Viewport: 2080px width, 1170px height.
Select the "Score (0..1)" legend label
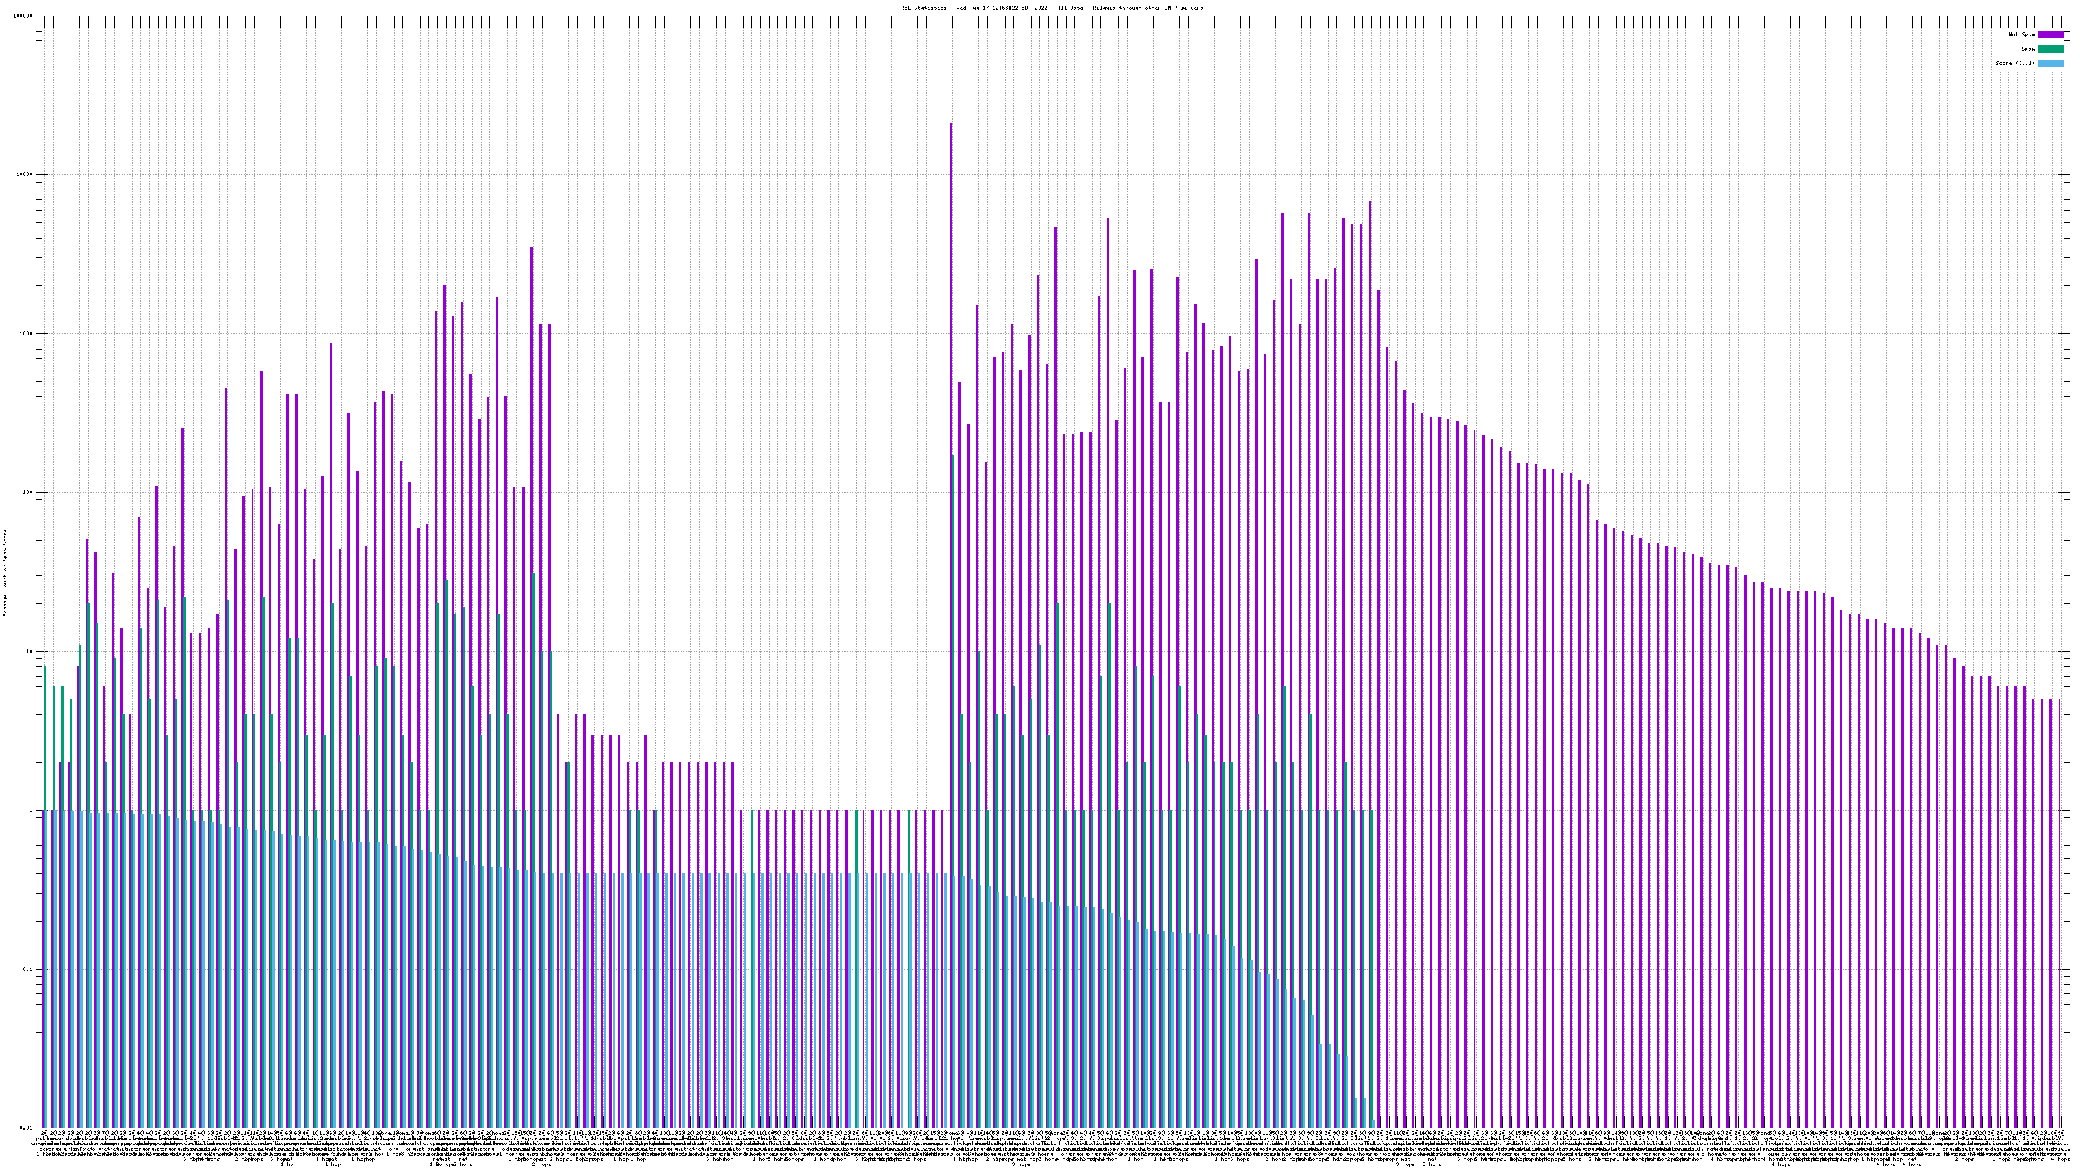pos(2014,63)
